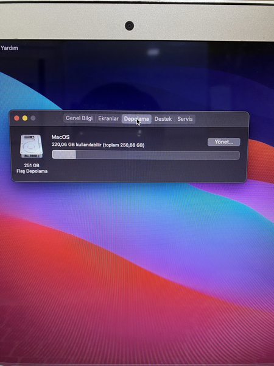Select the Depolama tab
Screen dimensions: 274x366
click(136, 119)
